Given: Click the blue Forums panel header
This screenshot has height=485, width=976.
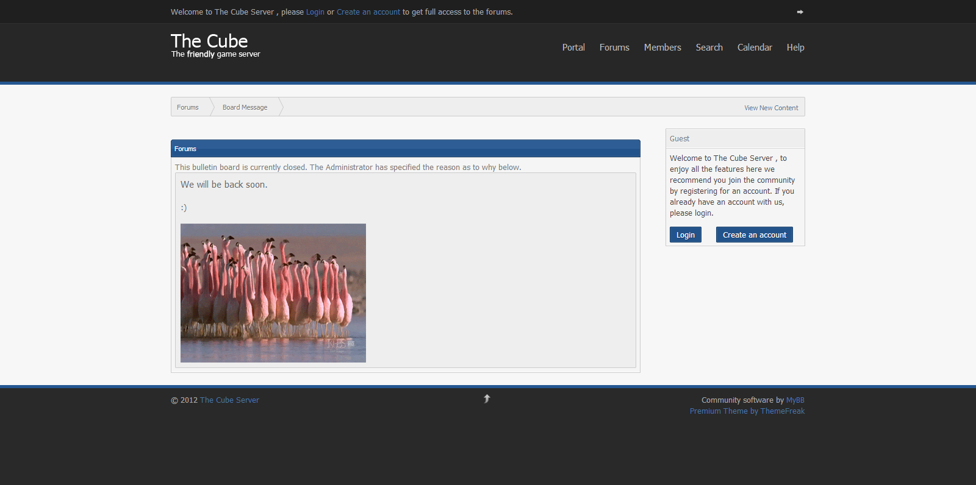Looking at the screenshot, I should (x=406, y=149).
